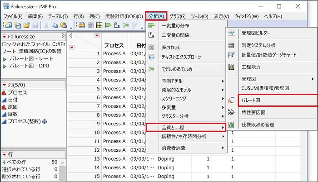318x182 pixels.
Task: Click the icon beside 二変量の関係
Action: (x=151, y=35)
